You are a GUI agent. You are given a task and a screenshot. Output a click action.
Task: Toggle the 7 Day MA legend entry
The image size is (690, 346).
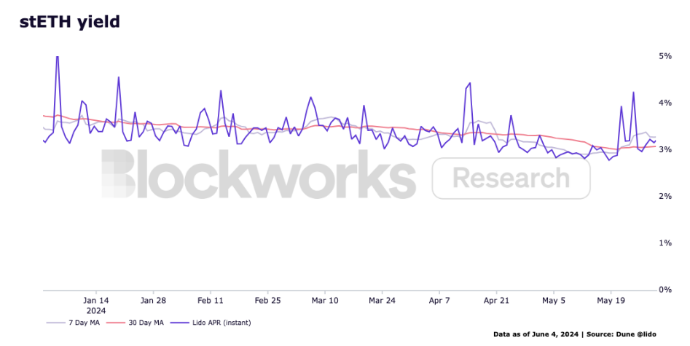coord(73,323)
